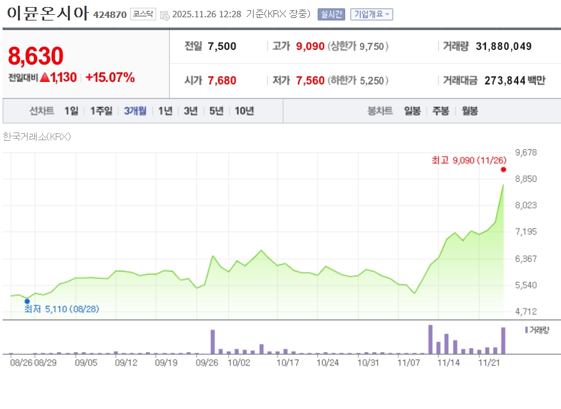Click the red up-arrow price change indicator
This screenshot has height=409, width=561.
[x=44, y=78]
